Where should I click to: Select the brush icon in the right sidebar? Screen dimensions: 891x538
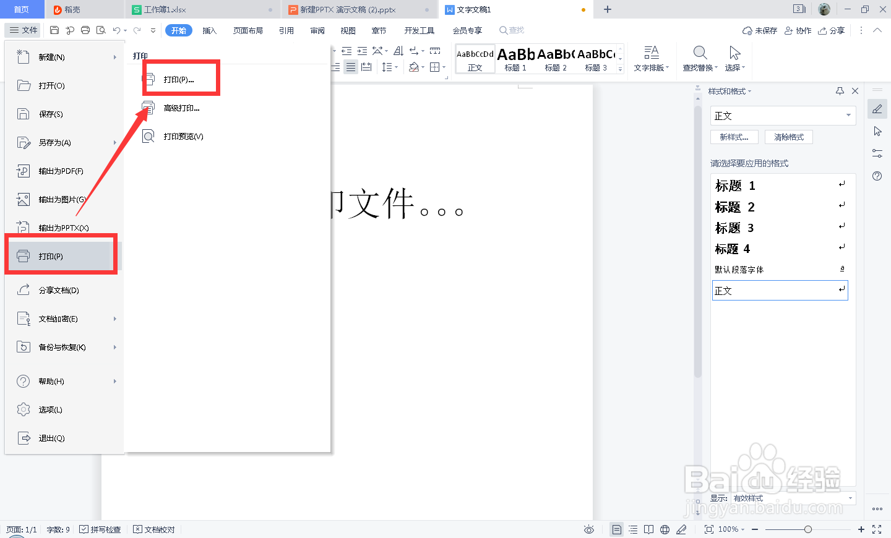(877, 109)
